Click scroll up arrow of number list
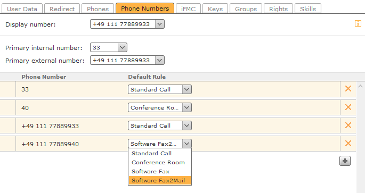 [360, 86]
